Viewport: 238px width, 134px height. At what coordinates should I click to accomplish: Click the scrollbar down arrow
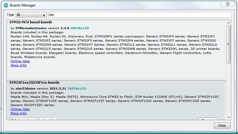(x=228, y=118)
